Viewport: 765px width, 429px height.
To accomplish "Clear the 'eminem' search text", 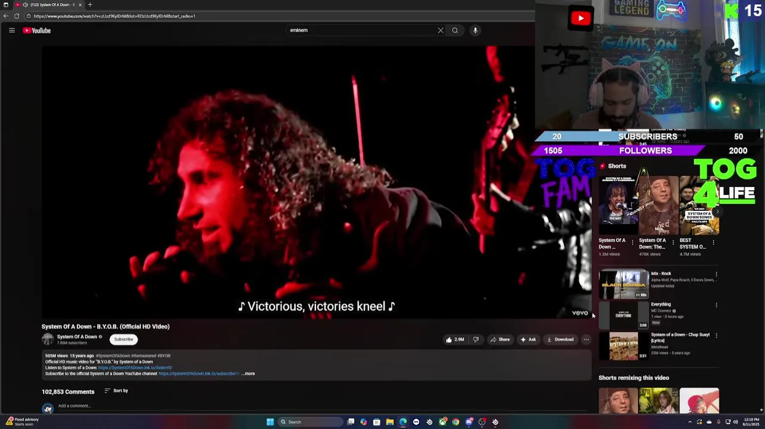I will coord(441,30).
